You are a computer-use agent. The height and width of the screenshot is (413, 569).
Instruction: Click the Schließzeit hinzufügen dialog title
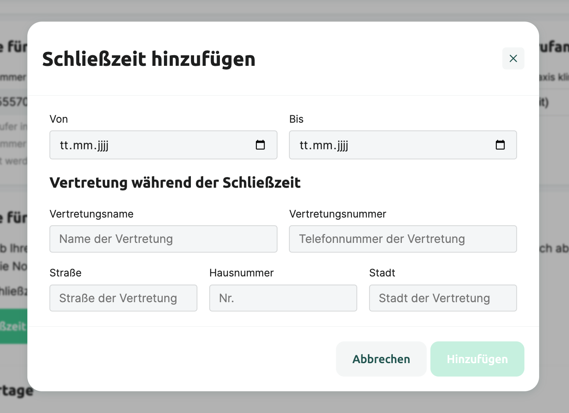tap(149, 59)
